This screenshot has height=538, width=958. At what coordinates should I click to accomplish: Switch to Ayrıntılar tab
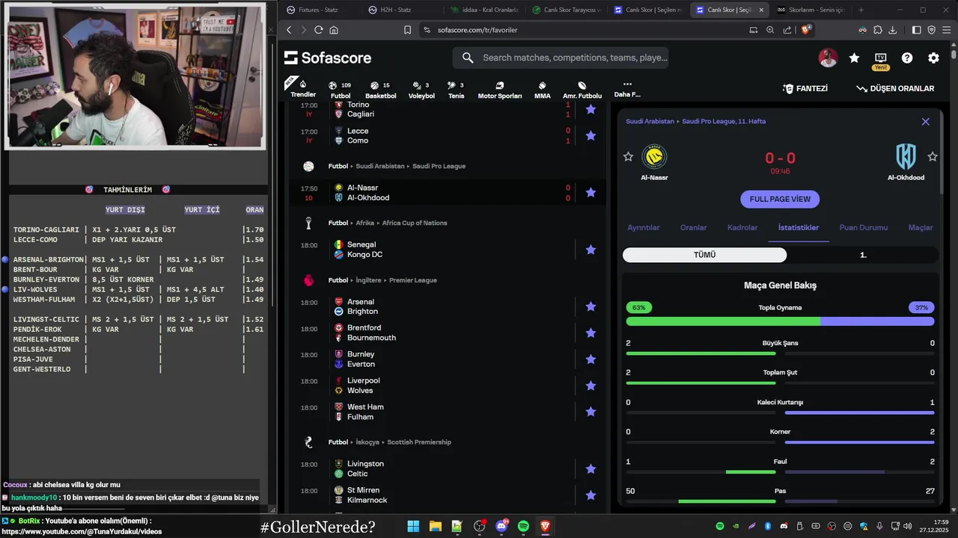pyautogui.click(x=644, y=227)
